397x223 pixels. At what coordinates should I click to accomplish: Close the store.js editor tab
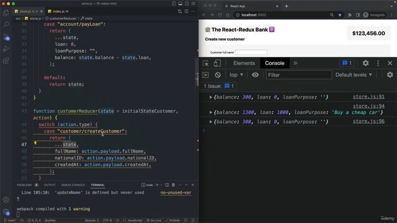coord(42,11)
